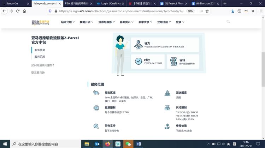View site security padlock info
265x148 pixels.
pos(56,11)
